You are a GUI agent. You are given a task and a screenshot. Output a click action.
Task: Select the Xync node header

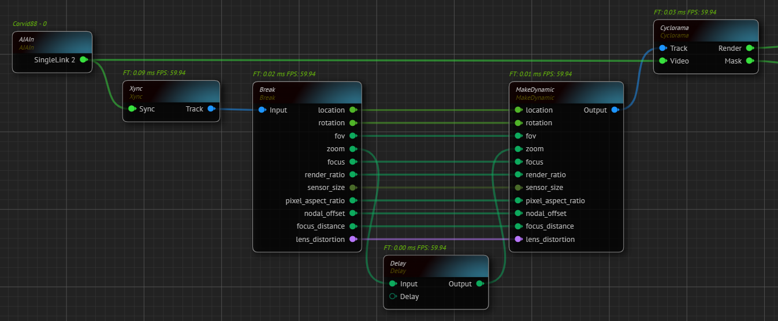[171, 91]
